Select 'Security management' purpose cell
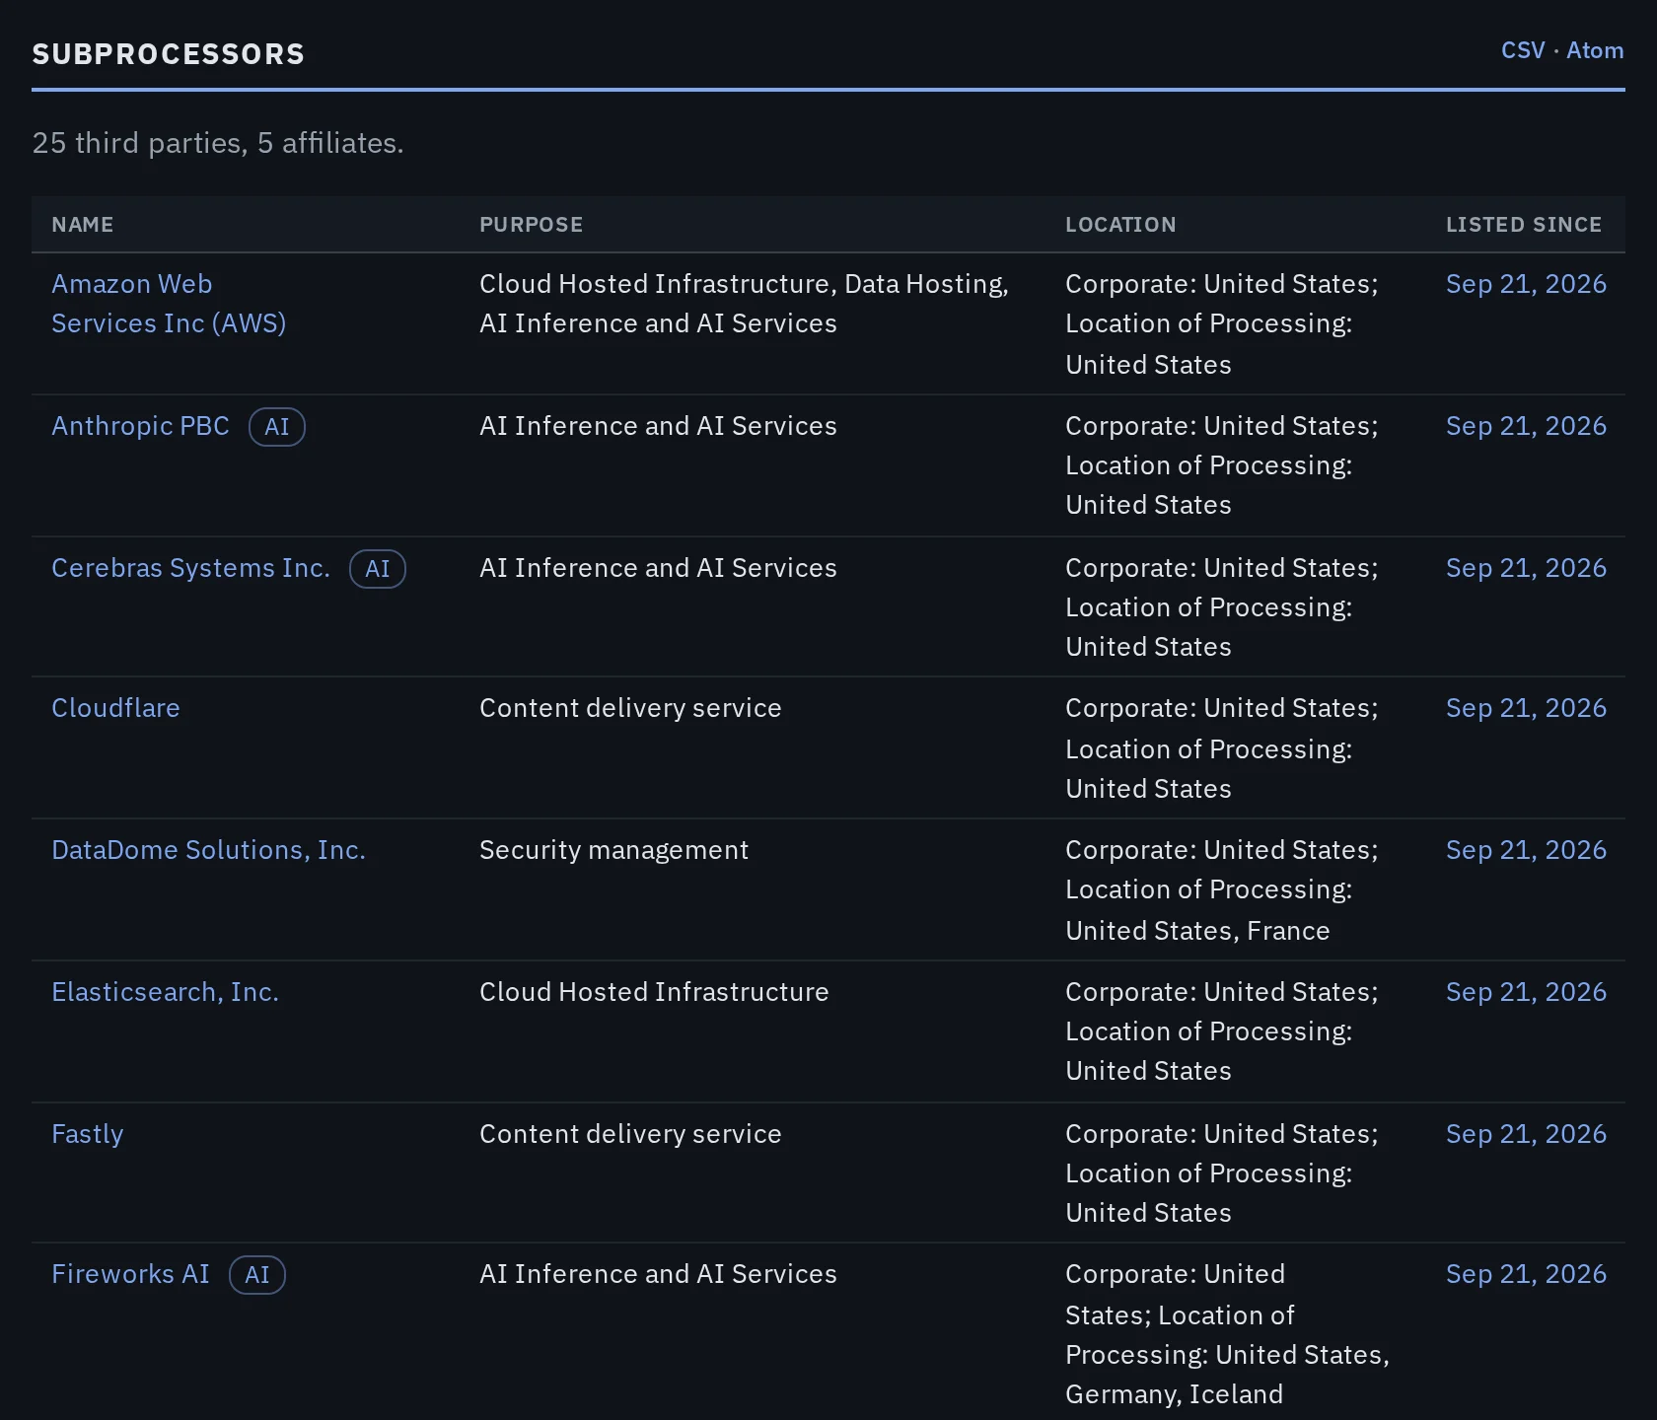Screen dimensions: 1657x1420 [x=613, y=850]
